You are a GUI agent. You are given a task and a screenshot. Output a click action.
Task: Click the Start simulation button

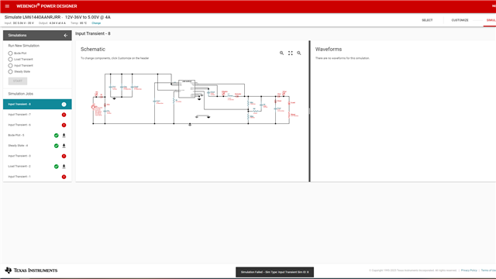(x=18, y=81)
